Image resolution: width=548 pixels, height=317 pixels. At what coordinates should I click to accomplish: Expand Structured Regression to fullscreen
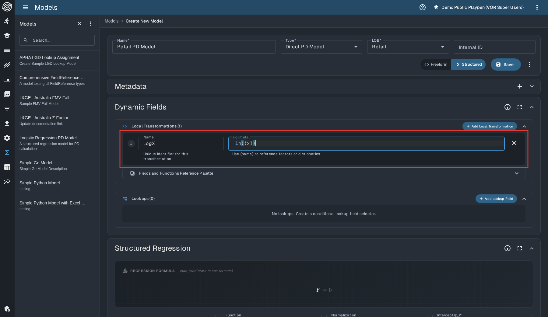519,248
